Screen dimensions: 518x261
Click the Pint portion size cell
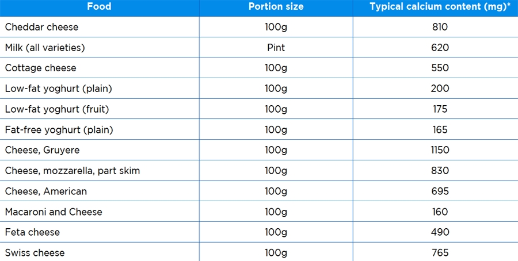276,48
